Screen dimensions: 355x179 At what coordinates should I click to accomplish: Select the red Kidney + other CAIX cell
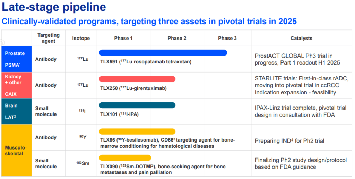click(x=17, y=85)
